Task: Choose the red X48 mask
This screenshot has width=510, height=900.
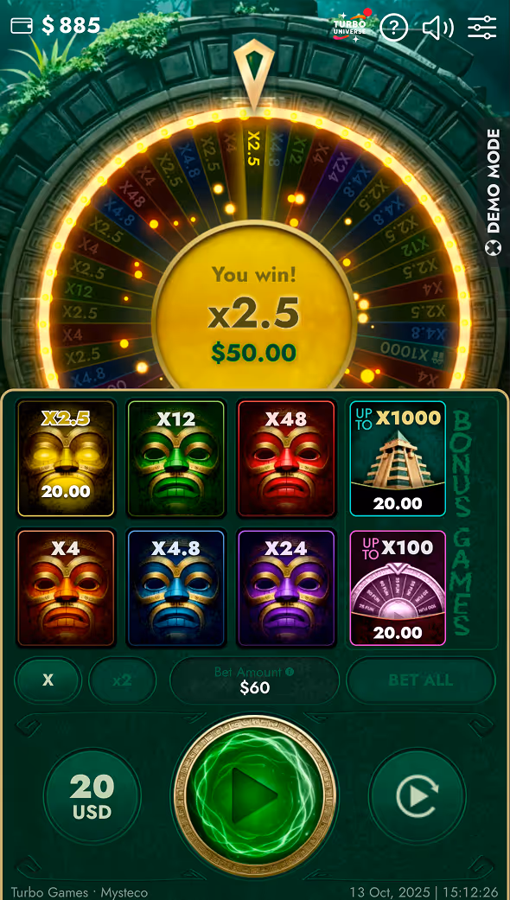Action: coord(286,458)
